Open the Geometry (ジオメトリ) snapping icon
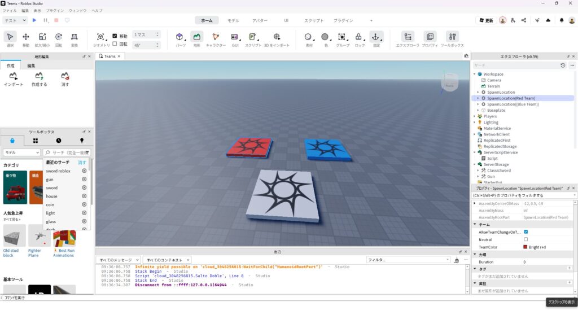The height and width of the screenshot is (310, 578). 100,37
